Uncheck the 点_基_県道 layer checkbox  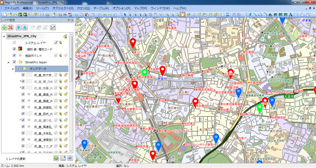(23, 94)
